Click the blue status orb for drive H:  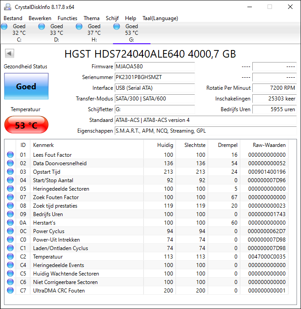click(x=79, y=26)
